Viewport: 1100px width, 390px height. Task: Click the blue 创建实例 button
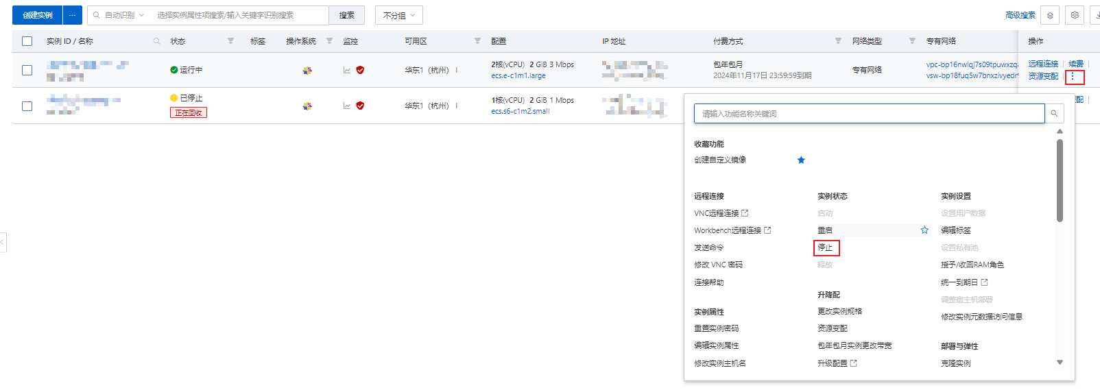coord(38,15)
